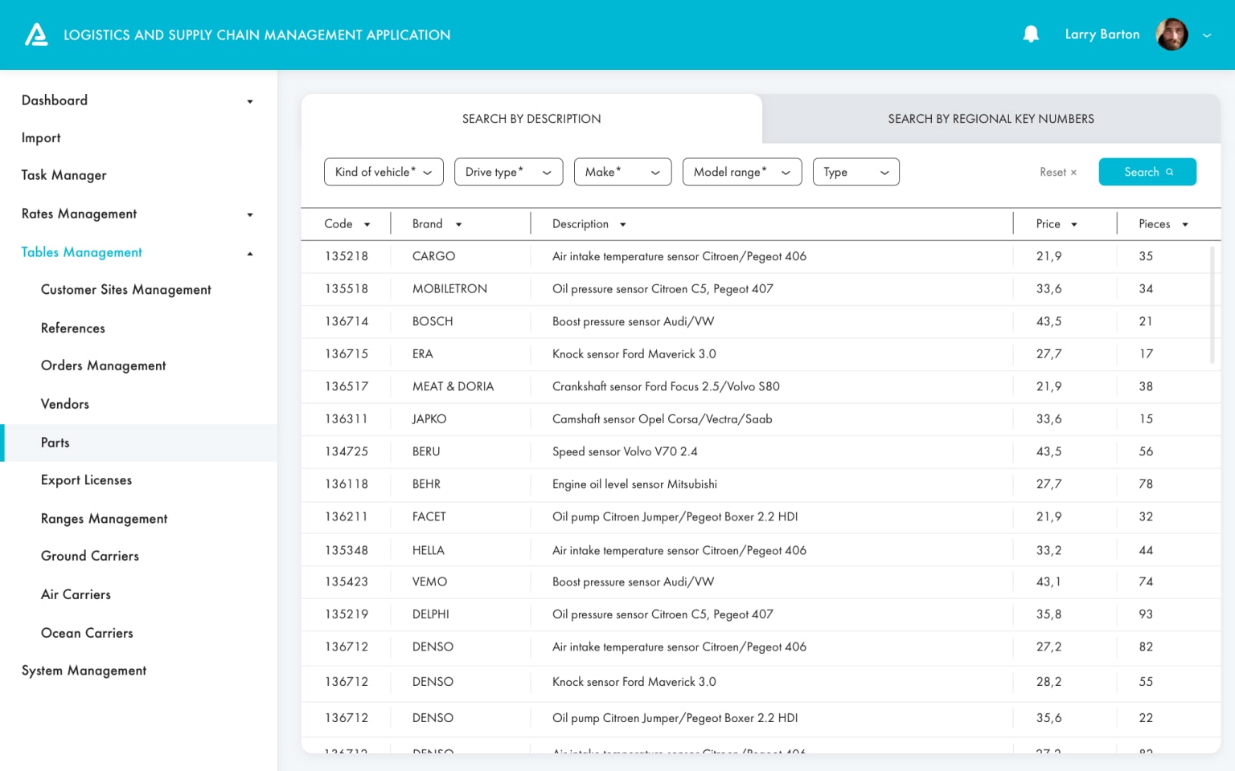Viewport: 1235px width, 771px height.
Task: Sort by Description column arrow
Action: click(623, 225)
